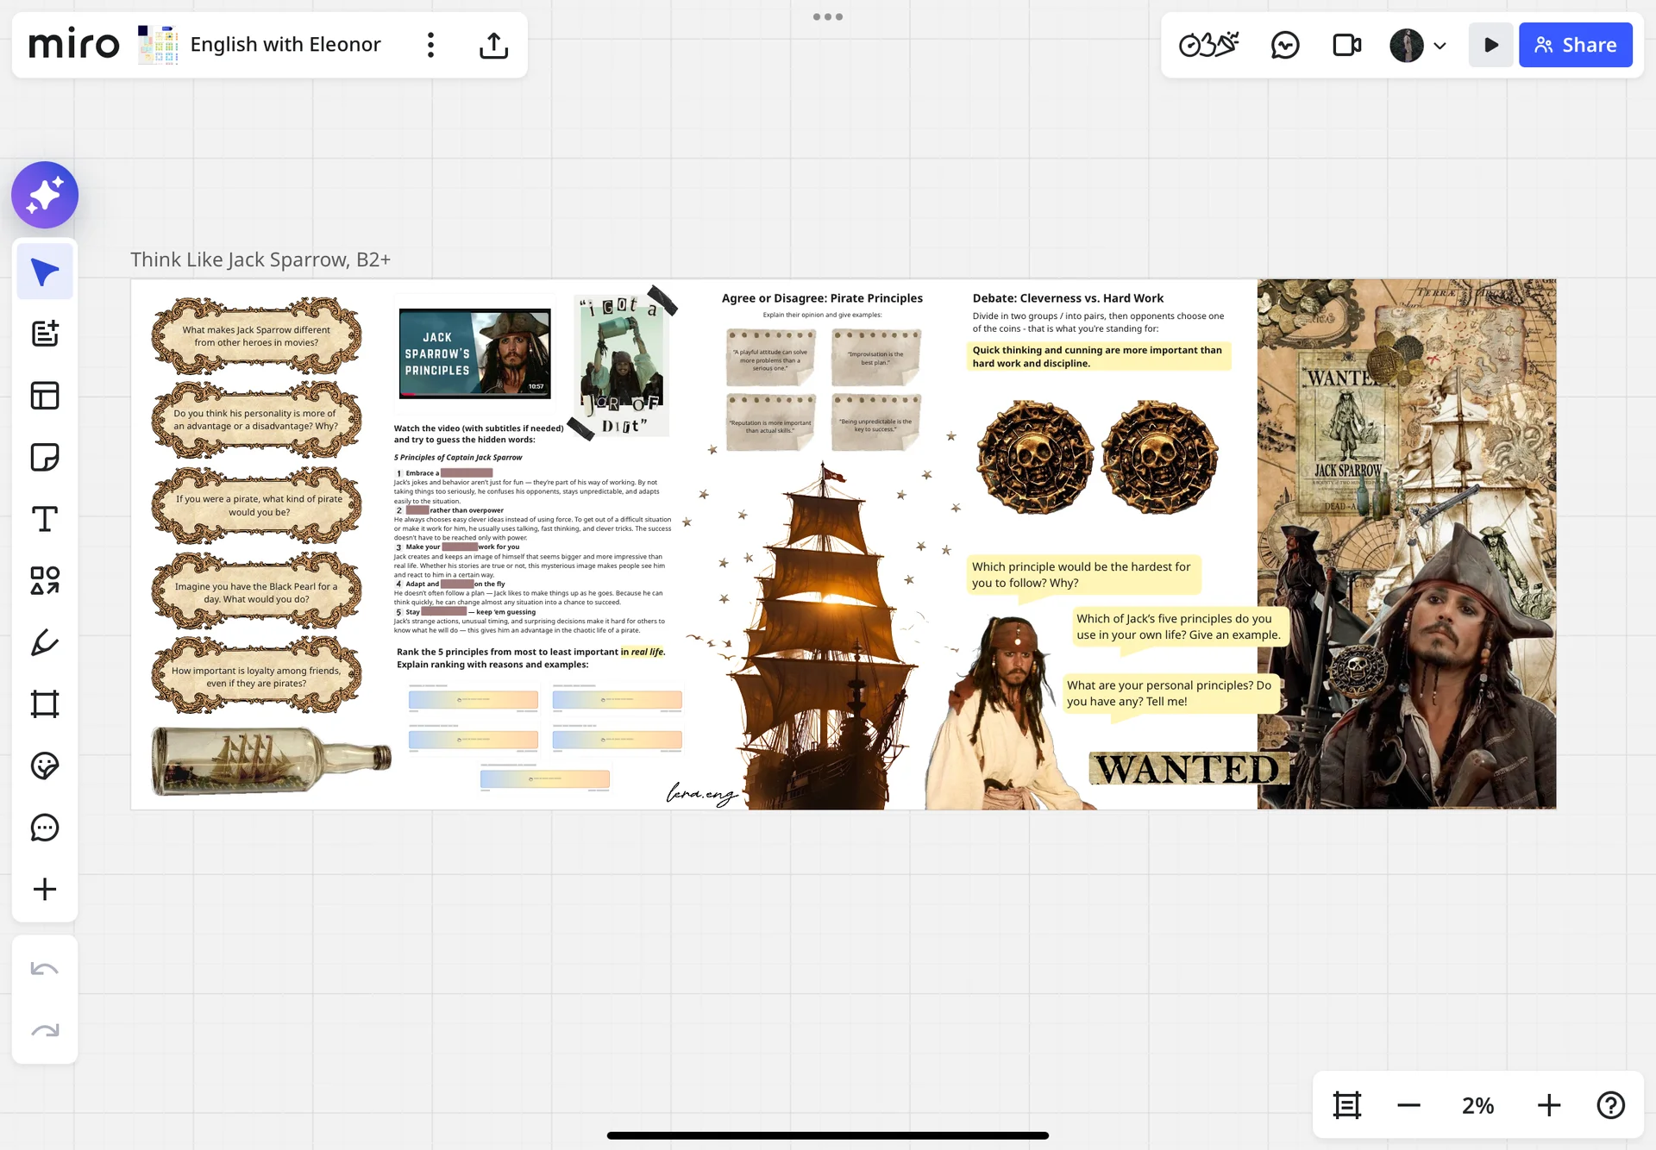Viewport: 1656px width, 1150px height.
Task: Start a video call
Action: click(1346, 45)
